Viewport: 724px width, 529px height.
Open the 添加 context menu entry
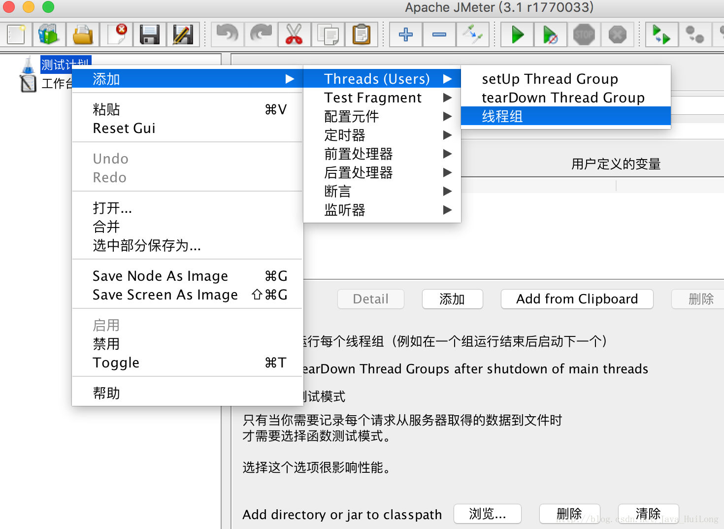[x=187, y=79]
